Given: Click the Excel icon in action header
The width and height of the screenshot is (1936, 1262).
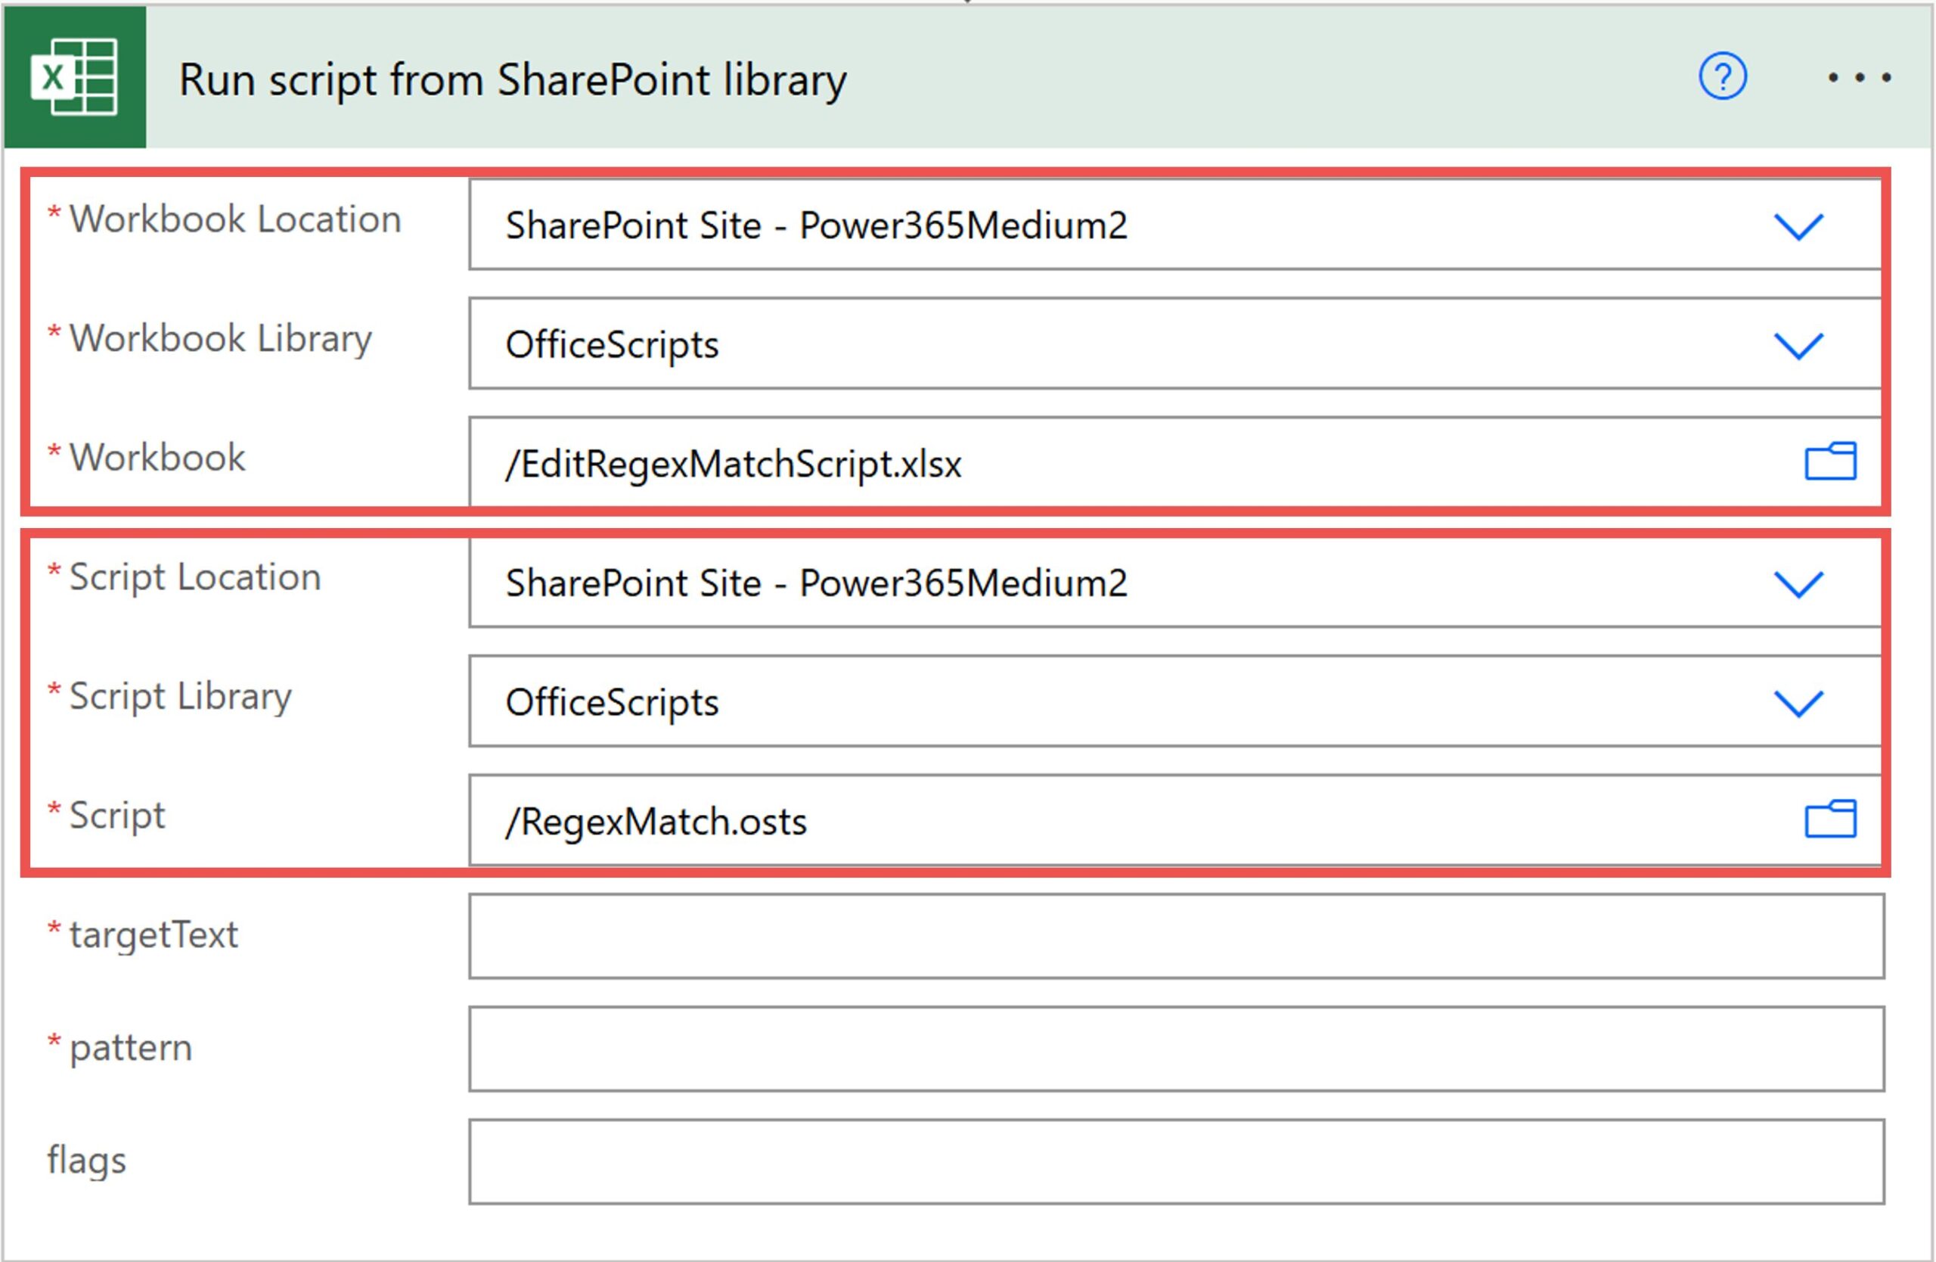Looking at the screenshot, I should [x=74, y=77].
